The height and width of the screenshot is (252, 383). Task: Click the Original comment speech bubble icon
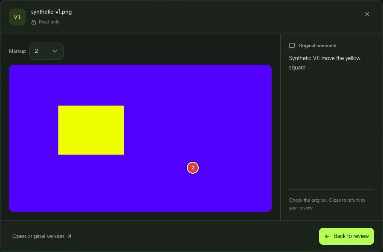[x=292, y=46]
